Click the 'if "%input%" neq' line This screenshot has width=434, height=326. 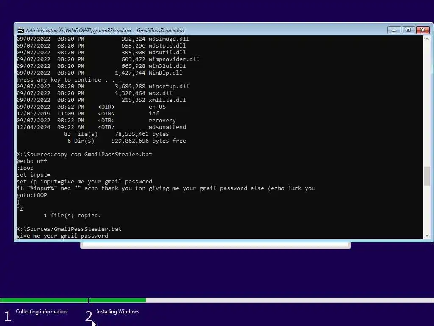pyautogui.click(x=166, y=188)
